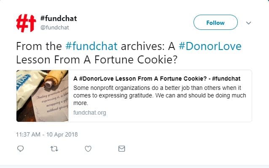Reply to the tweet with speech bubble icon
Viewport: 269px width, 168px height.
point(20,149)
